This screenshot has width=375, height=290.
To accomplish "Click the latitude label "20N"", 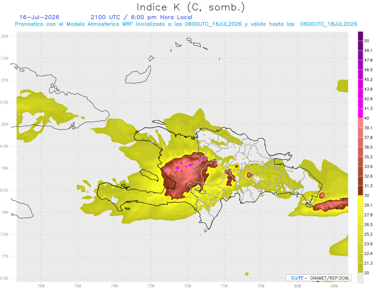I will click(x=5, y=124).
